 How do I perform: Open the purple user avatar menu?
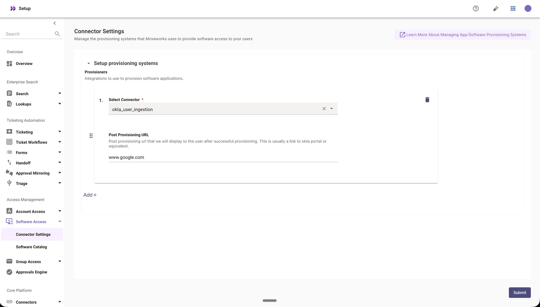(x=528, y=8)
